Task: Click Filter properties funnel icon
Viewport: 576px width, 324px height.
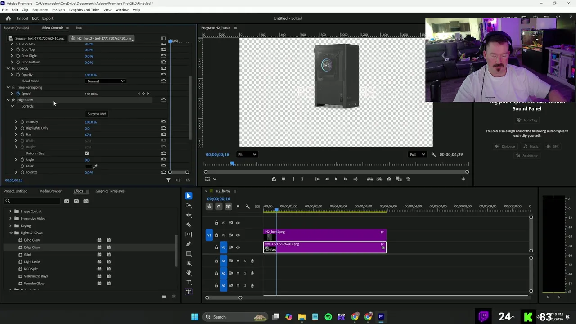Action: point(168,180)
